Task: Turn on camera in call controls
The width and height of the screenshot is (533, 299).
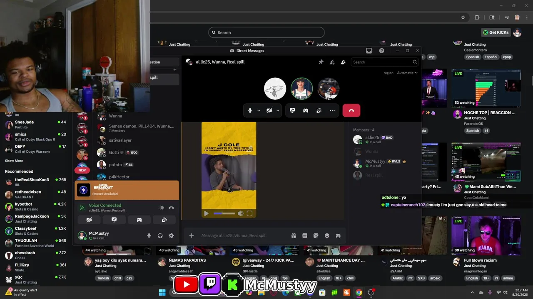Action: click(x=269, y=110)
